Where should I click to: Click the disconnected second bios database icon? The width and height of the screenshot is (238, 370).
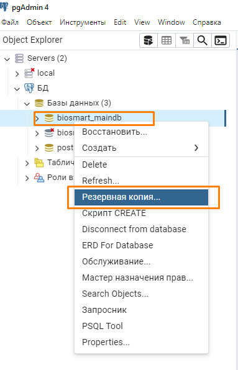[x=49, y=133]
